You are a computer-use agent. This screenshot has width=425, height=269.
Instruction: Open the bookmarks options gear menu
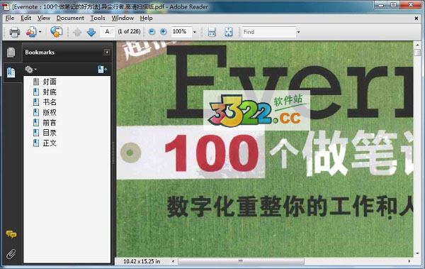tap(30, 70)
